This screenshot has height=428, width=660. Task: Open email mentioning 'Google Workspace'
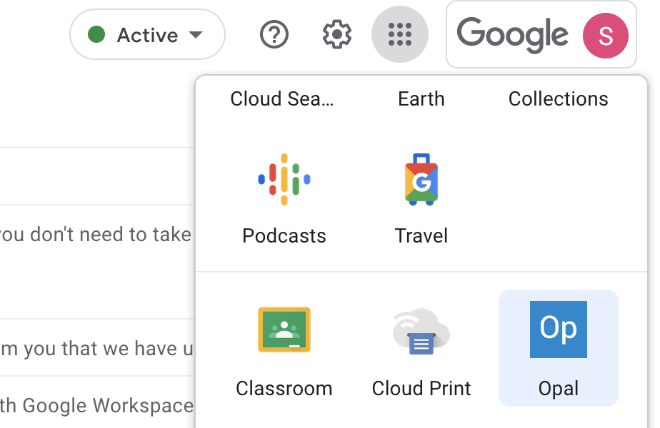[x=97, y=405]
